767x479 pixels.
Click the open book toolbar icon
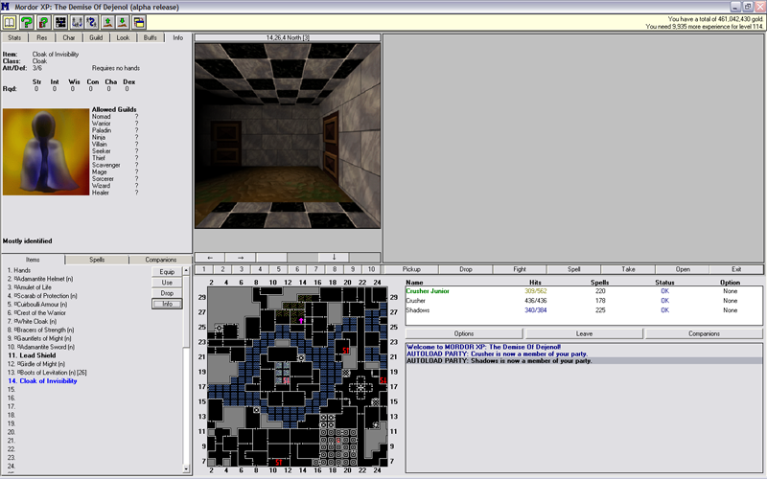[x=9, y=22]
